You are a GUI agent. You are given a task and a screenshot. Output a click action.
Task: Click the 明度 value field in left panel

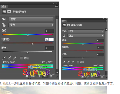pyautogui.click(x=49, y=48)
